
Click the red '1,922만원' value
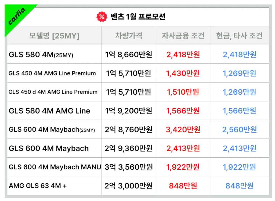(x=183, y=167)
